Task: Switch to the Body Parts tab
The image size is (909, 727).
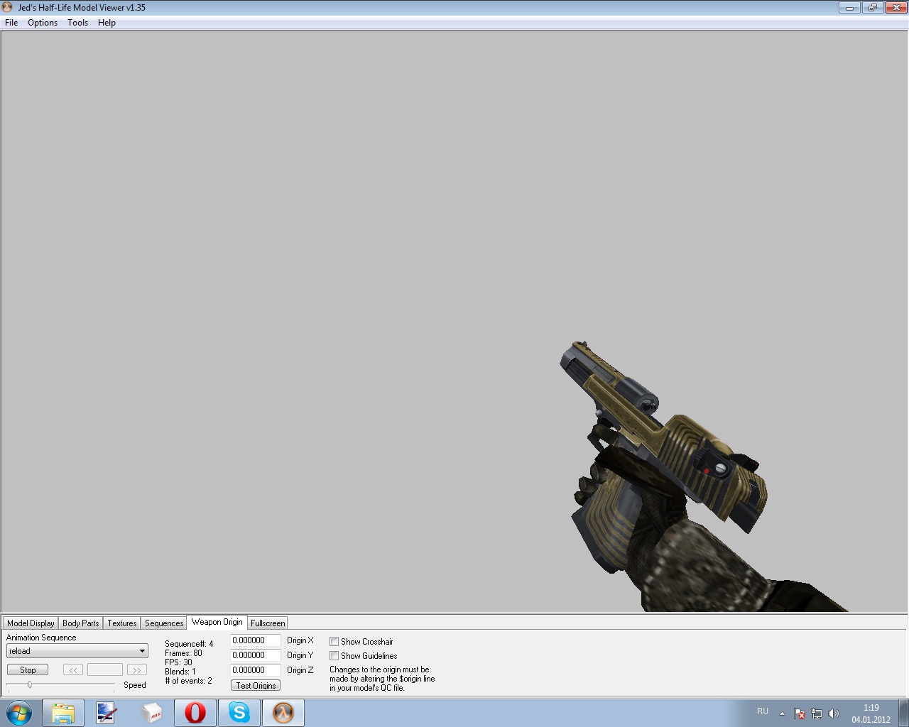Action: tap(80, 623)
